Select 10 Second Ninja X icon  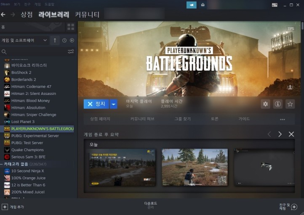click(7, 171)
